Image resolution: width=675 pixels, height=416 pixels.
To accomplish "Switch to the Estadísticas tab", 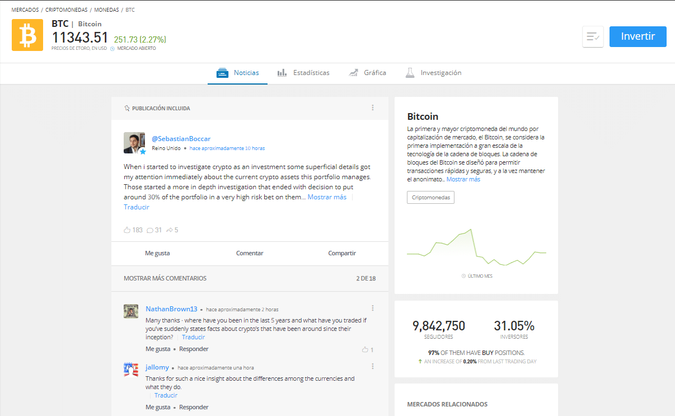I will [303, 73].
